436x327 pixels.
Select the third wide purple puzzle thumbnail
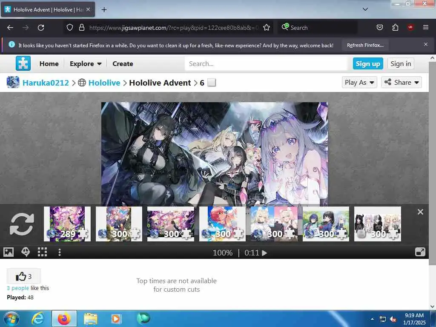point(171,224)
